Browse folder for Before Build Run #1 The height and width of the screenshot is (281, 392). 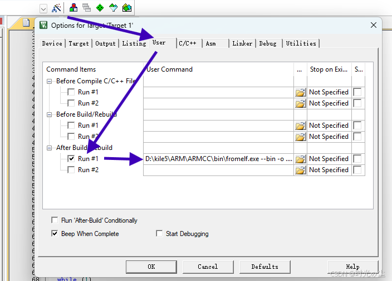pyautogui.click(x=301, y=126)
